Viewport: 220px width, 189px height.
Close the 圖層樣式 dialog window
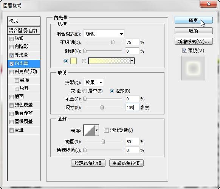coord(209,4)
